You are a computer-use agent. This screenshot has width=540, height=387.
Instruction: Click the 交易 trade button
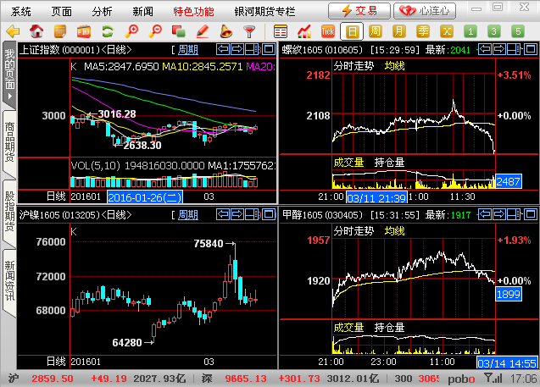[359, 11]
